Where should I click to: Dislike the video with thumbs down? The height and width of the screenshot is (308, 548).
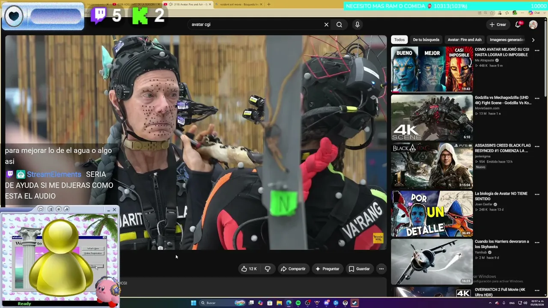coord(268,269)
